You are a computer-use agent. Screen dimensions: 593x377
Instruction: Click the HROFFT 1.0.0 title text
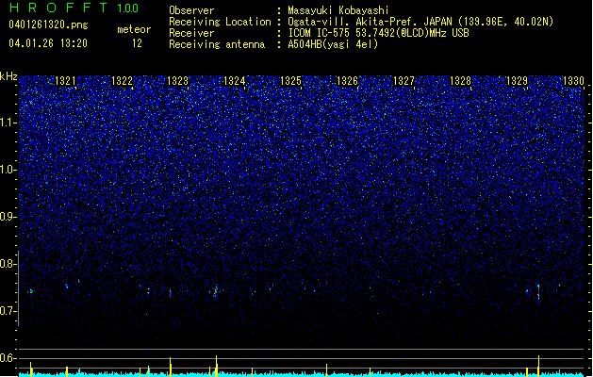pyautogui.click(x=74, y=8)
